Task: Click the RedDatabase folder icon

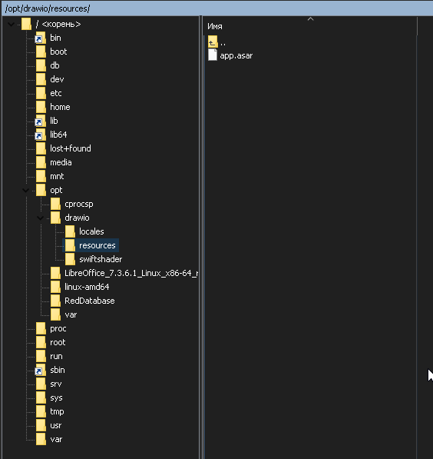Action: 55,301
